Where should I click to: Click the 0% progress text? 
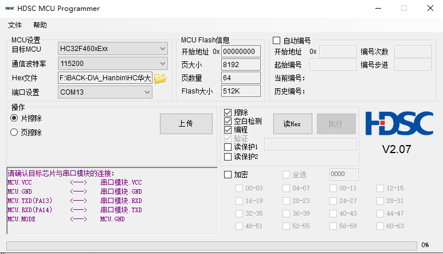(x=425, y=245)
